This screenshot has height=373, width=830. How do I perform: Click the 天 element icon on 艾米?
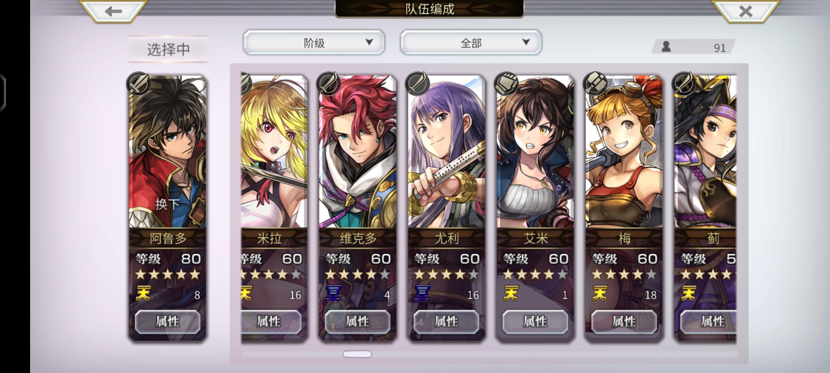click(x=510, y=294)
